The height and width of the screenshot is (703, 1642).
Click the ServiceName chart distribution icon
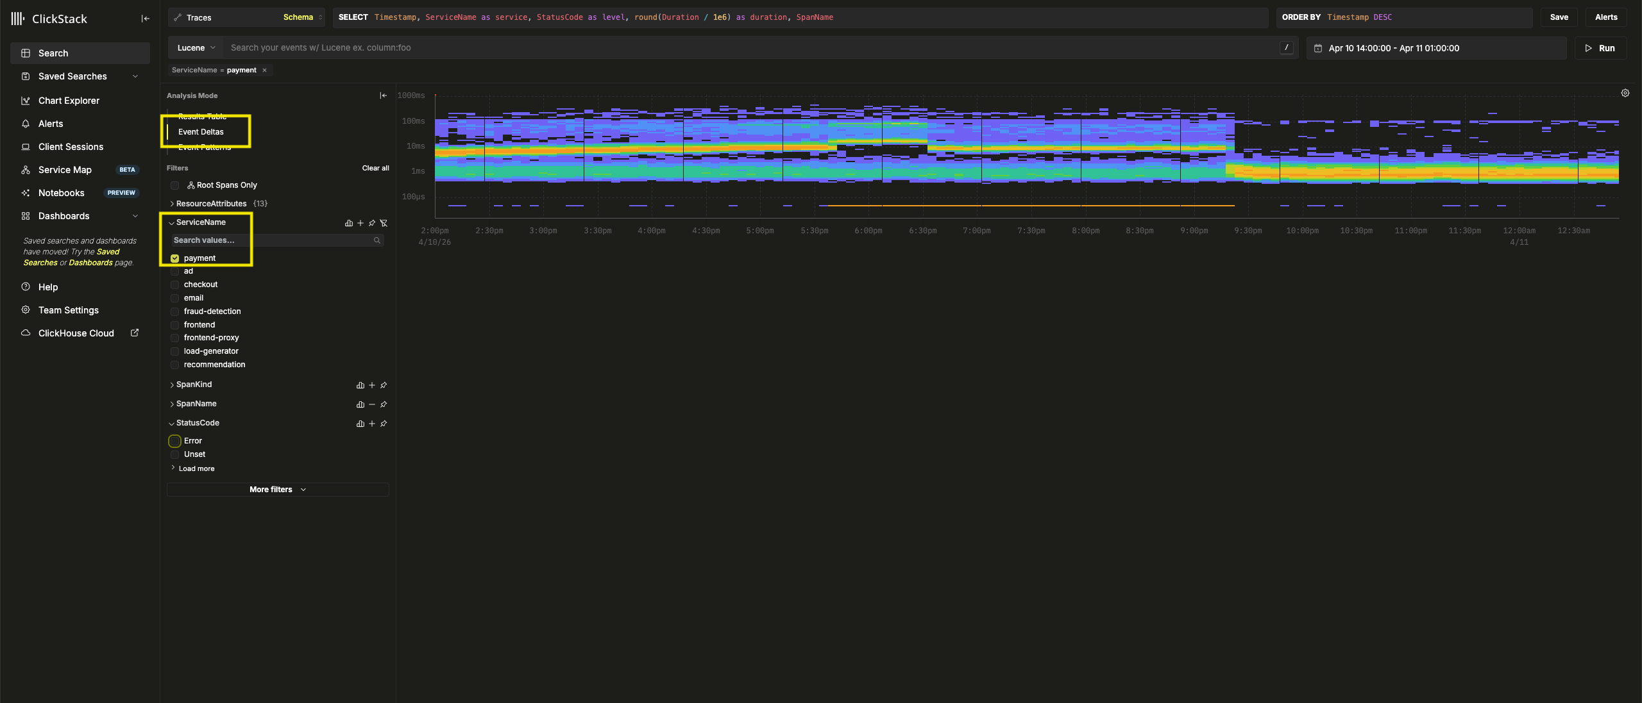tap(349, 223)
